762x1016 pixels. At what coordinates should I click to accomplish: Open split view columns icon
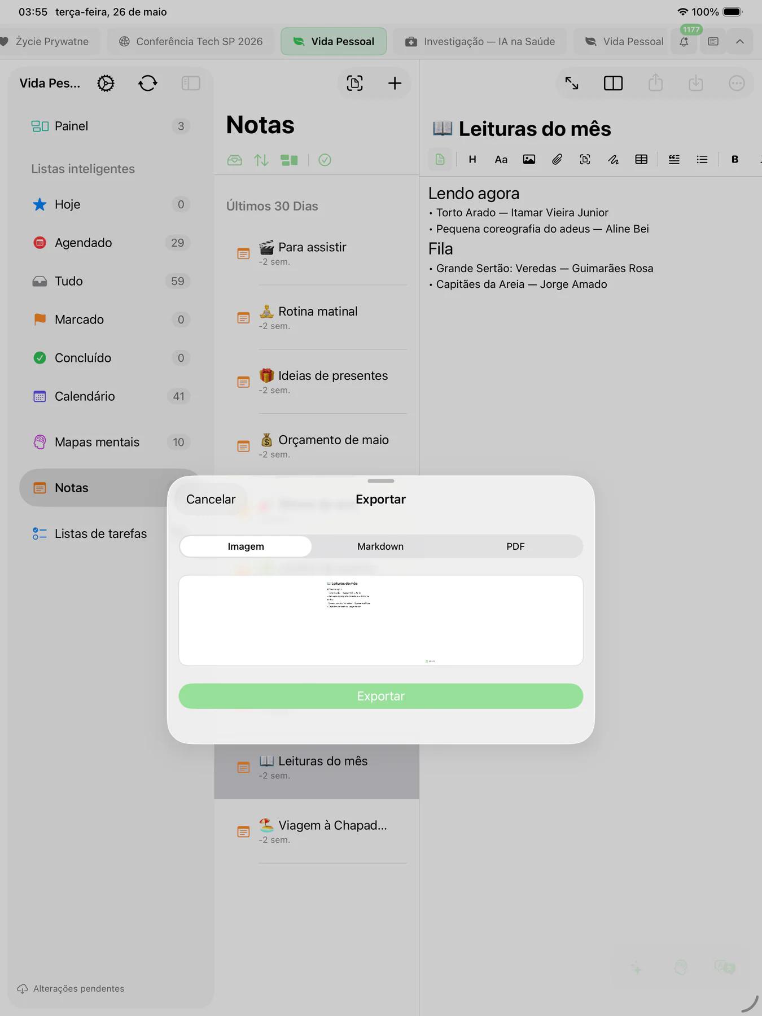coord(613,84)
